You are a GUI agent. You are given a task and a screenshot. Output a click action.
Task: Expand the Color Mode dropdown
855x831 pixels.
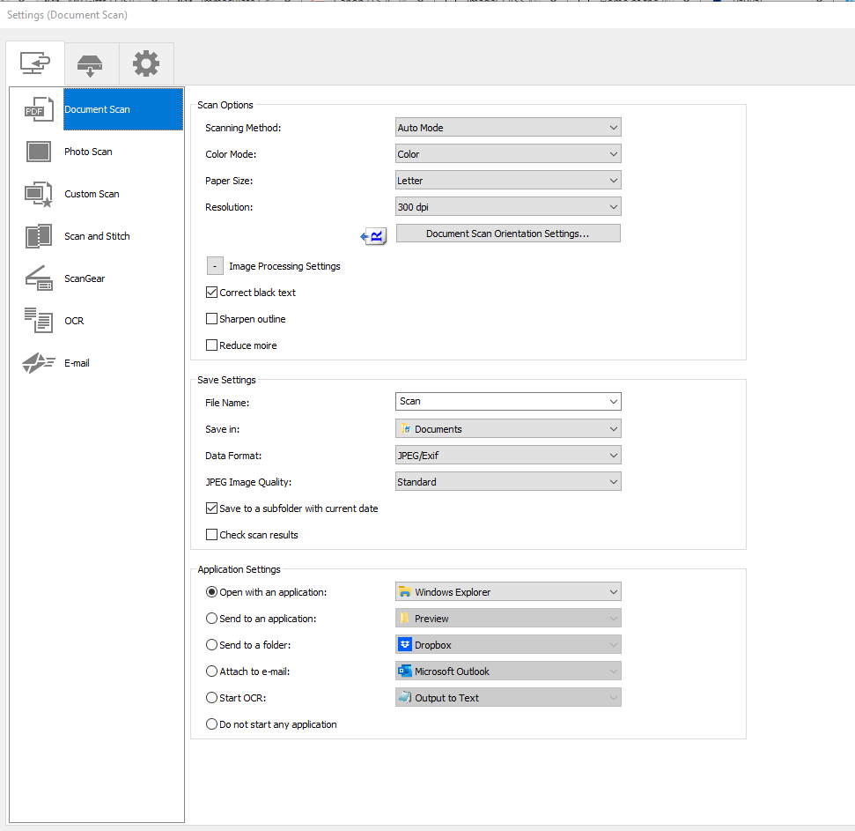508,154
